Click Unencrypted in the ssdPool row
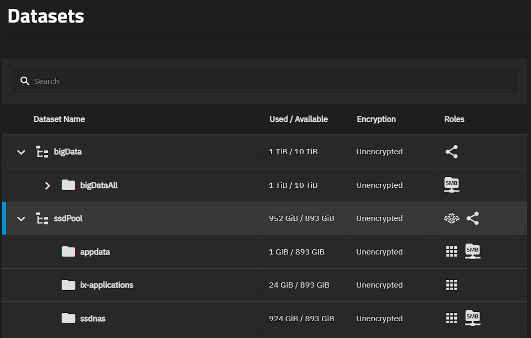 (x=379, y=218)
